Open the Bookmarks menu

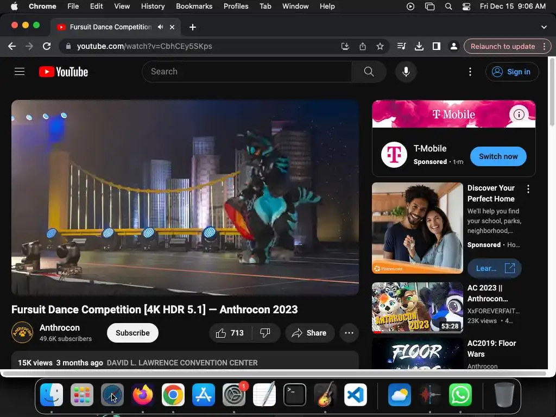point(194,7)
